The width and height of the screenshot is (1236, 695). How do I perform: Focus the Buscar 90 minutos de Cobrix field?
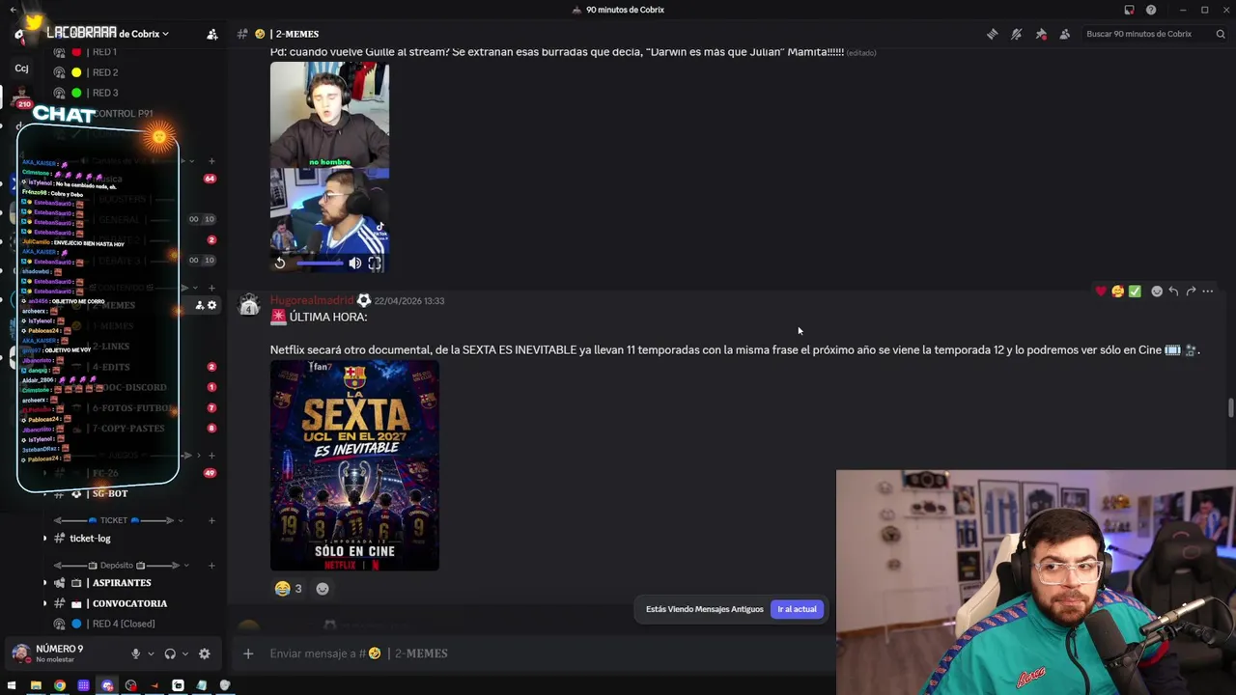[1154, 34]
